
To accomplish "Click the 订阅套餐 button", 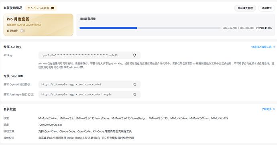I will 267,8.
